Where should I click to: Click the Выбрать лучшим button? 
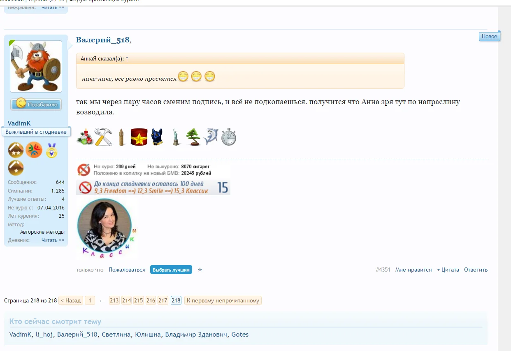pyautogui.click(x=171, y=270)
